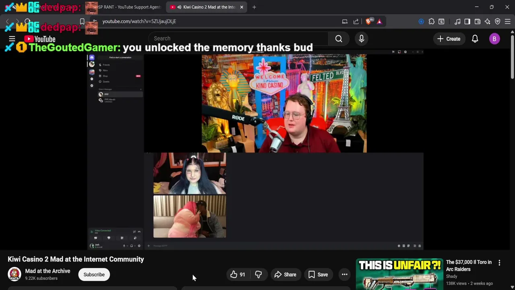515x290 pixels.
Task: Click the 9.22K subscribers text
Action: (x=41, y=278)
